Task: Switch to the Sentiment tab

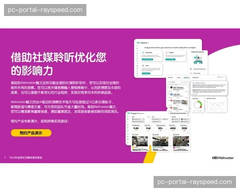Action: click(186, 78)
